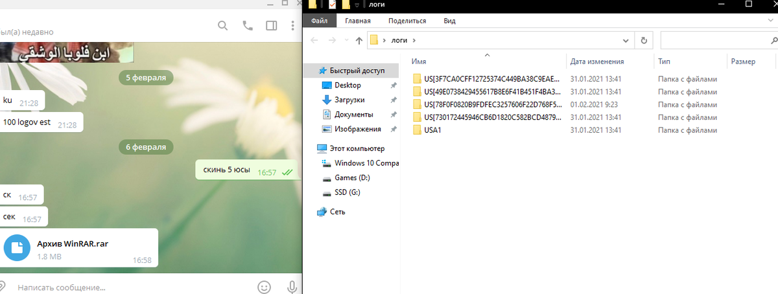Image resolution: width=778 pixels, height=294 pixels.
Task: Open Сеть in the navigation pane
Action: [x=337, y=212]
